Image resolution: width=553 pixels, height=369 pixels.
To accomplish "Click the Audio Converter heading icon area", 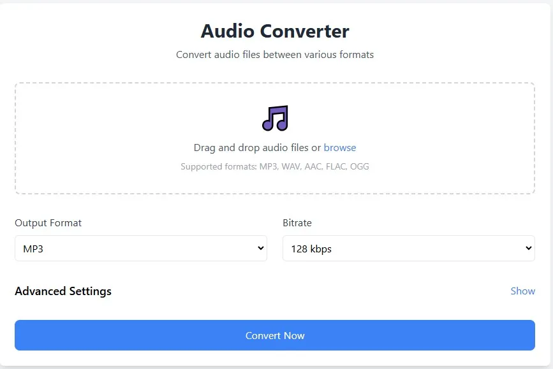I will click(x=274, y=119).
